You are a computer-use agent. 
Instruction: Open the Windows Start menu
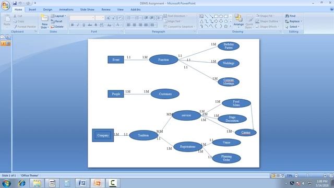point(6,183)
